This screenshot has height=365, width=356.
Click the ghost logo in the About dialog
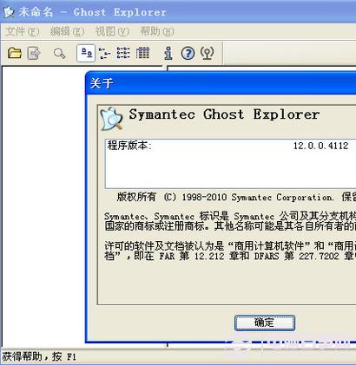(111, 118)
